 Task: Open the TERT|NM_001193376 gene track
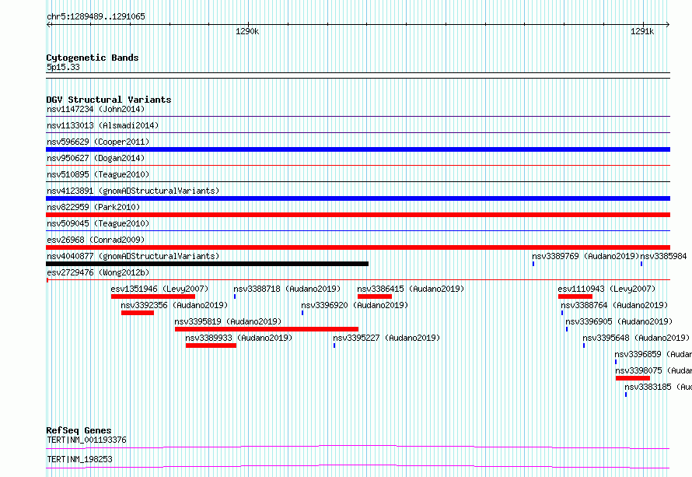click(x=358, y=447)
